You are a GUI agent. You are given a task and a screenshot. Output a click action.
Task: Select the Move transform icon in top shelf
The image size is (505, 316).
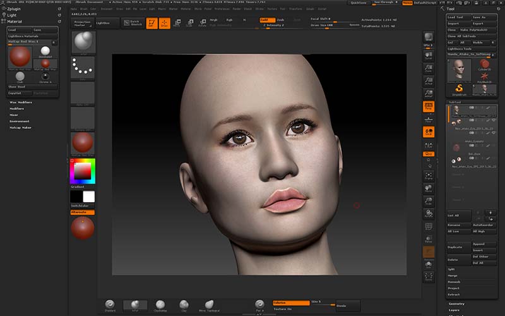177,23
